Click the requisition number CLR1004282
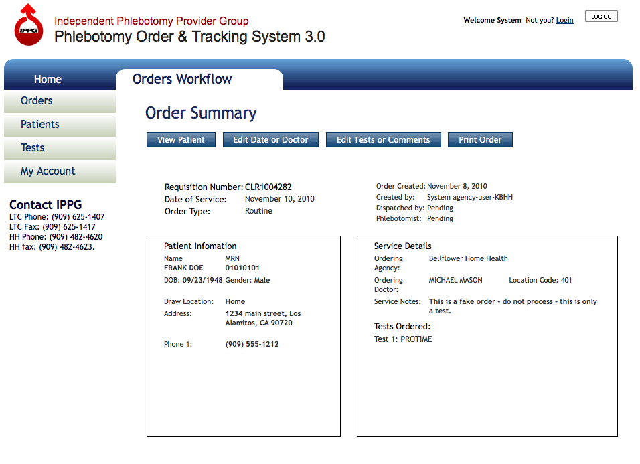The width and height of the screenshot is (640, 464). coord(268,187)
